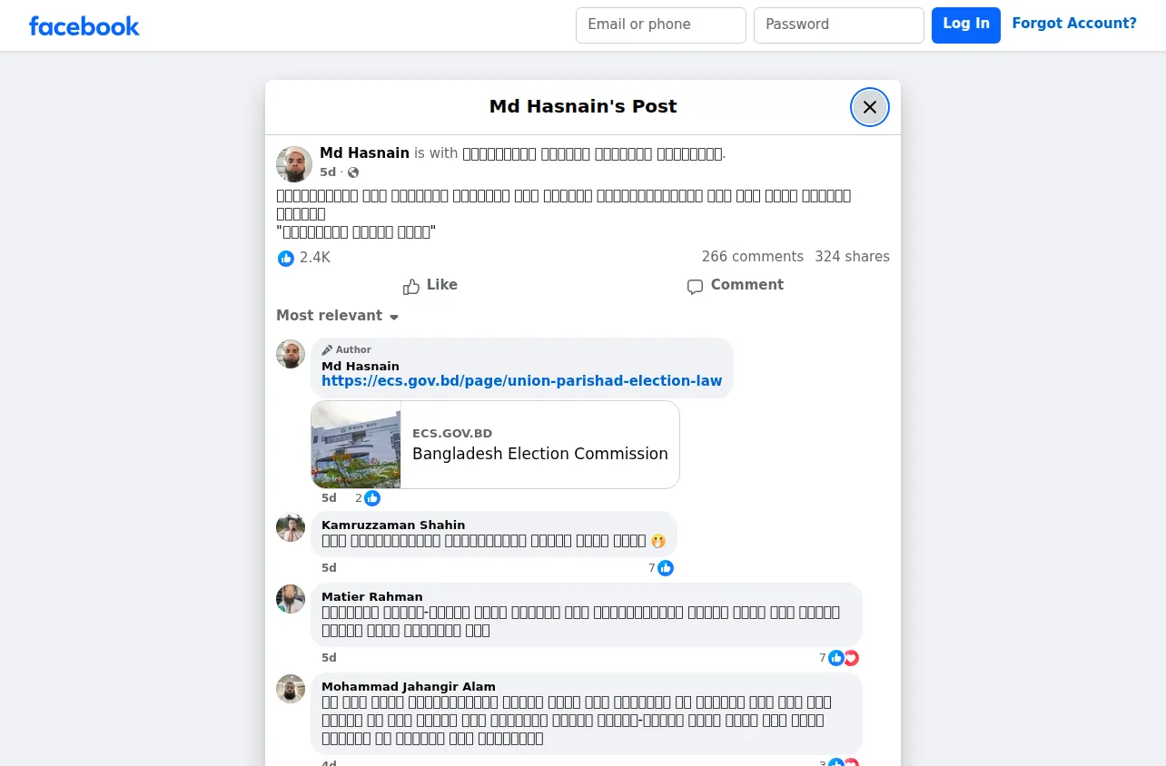
Task: Click the 5d timestamp under Md Hasnain's comment
Action: pos(329,498)
